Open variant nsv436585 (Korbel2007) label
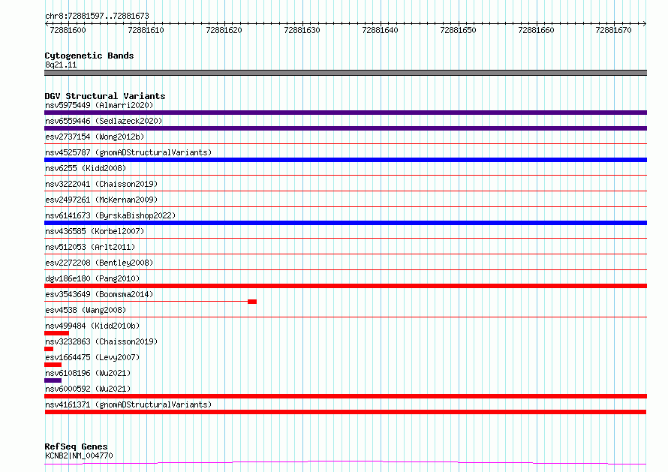668x472 pixels. 95,231
